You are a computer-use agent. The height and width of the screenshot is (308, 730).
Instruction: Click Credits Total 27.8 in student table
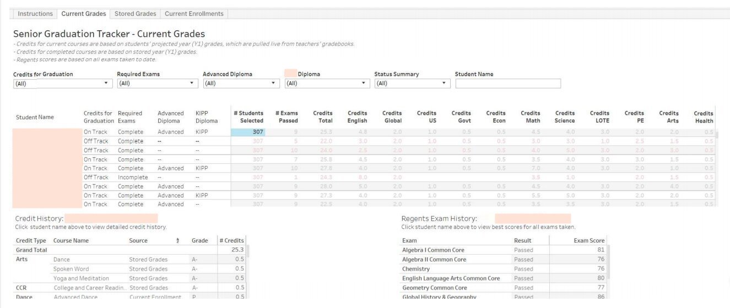327,168
